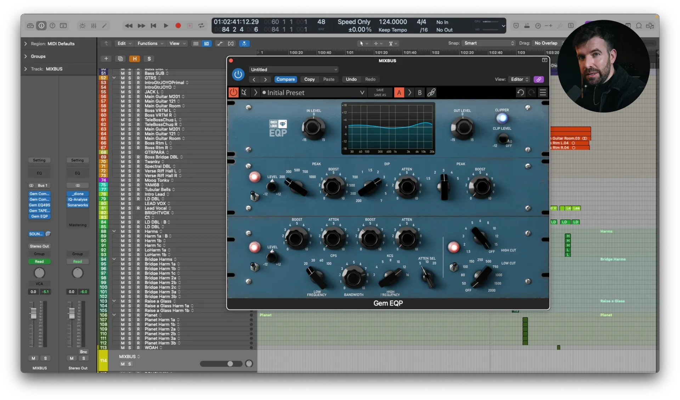Solo the Moog Tonky track

point(130,180)
